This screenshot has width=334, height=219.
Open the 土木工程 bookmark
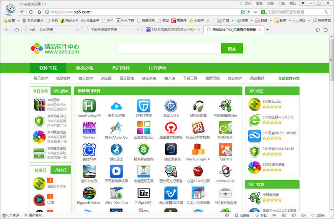[125, 20]
